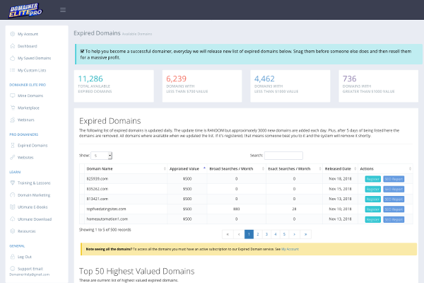This screenshot has width=424, height=283.
Task: Open Training & Lessons in sidebar
Action: (35, 183)
